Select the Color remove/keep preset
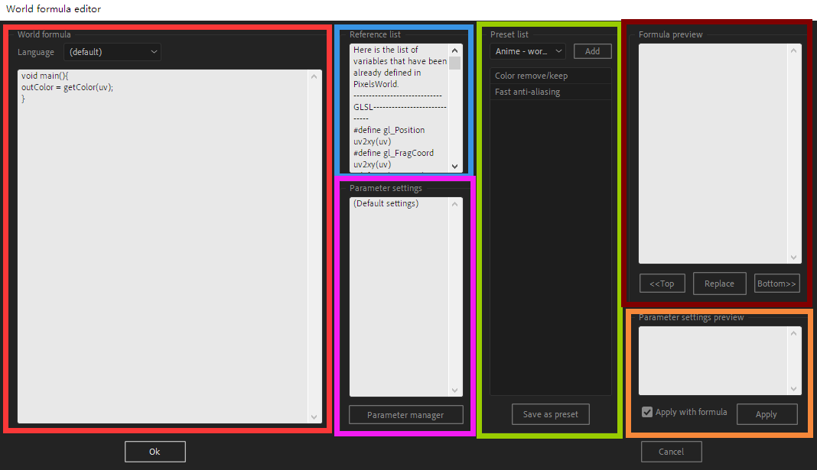The width and height of the screenshot is (817, 470). pyautogui.click(x=532, y=76)
